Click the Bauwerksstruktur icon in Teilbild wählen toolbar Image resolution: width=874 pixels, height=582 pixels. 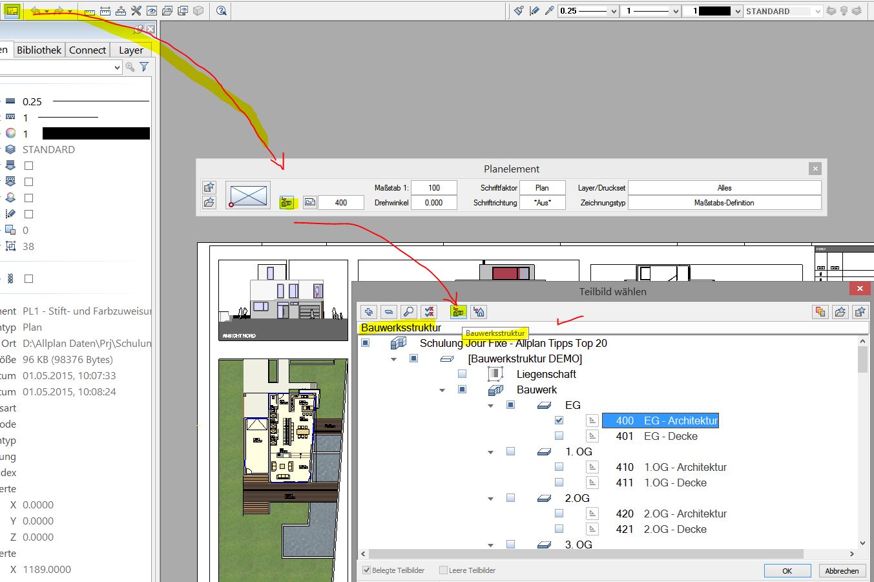click(x=458, y=312)
